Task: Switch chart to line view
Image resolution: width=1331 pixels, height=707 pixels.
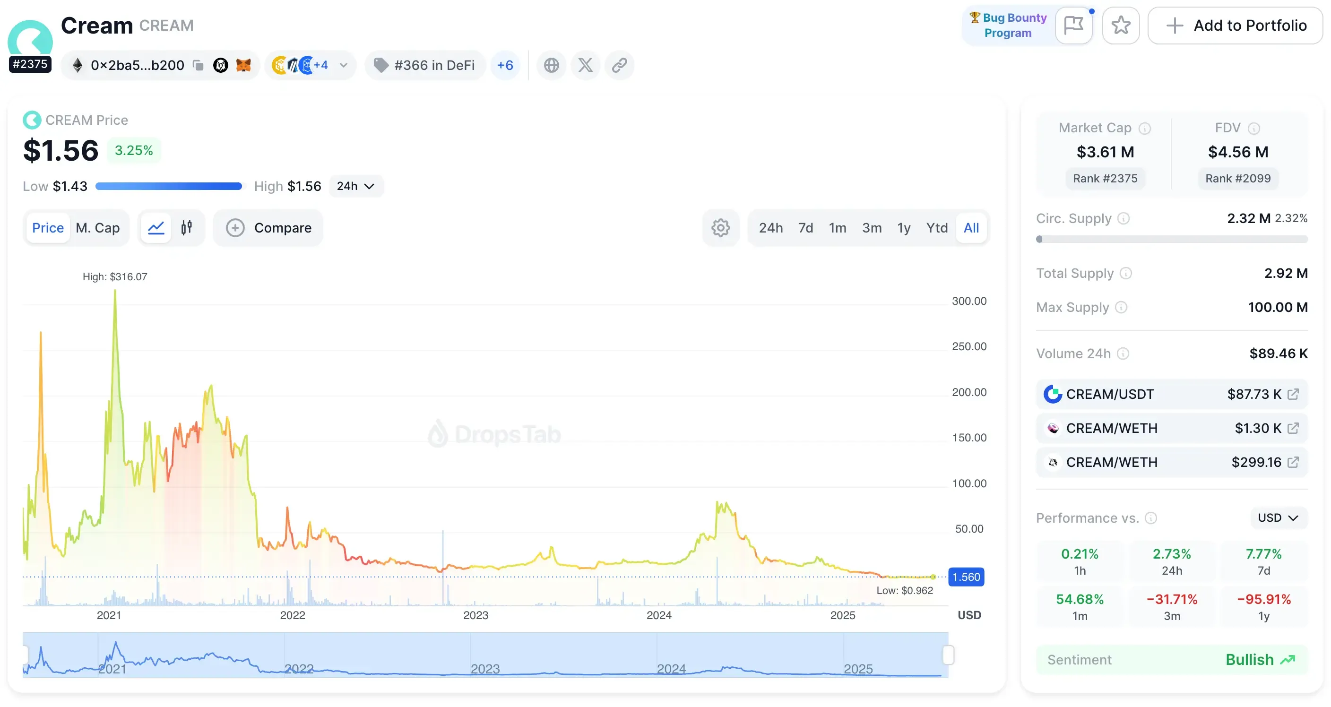Action: click(x=156, y=228)
